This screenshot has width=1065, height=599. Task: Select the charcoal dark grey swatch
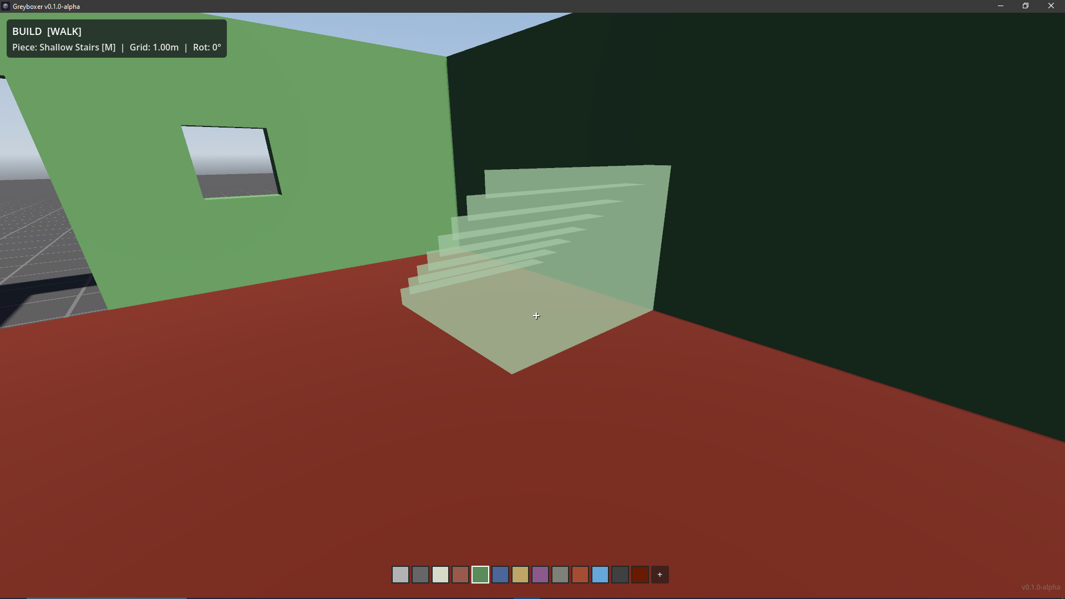pos(620,575)
